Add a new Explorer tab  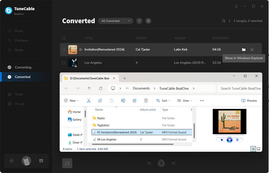(125, 78)
